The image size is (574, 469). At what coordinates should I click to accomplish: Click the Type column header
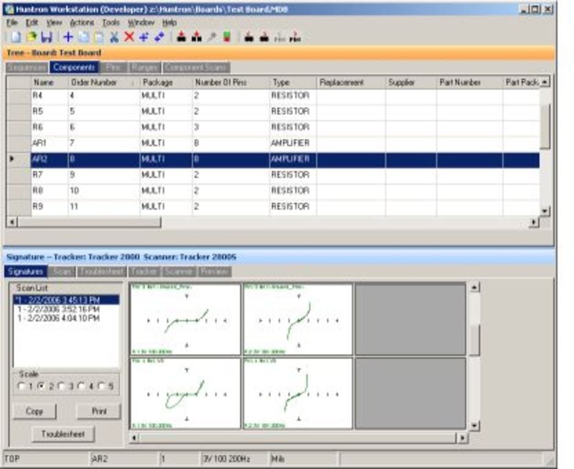click(293, 82)
